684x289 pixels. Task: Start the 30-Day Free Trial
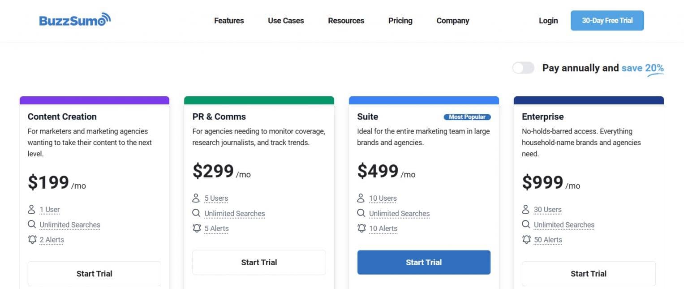[x=607, y=21]
